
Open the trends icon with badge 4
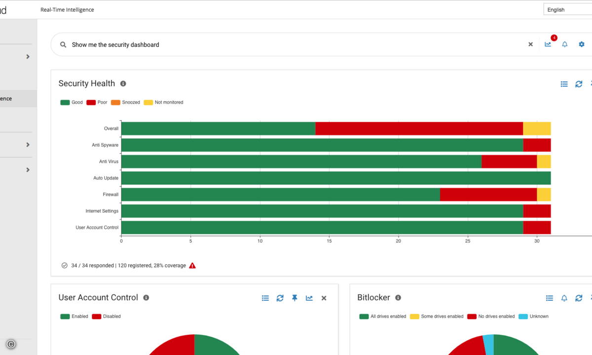(x=548, y=44)
